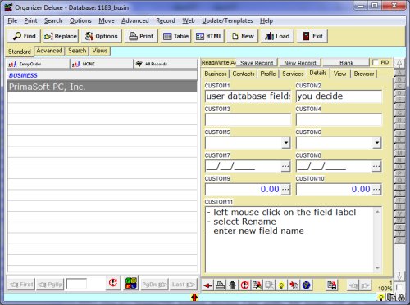
Task: Click the red splitter arrows at bottom
Action: pyautogui.click(x=194, y=297)
